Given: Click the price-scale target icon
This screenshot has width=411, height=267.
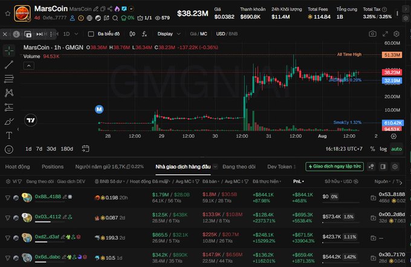Looking at the screenshot, I should click(393, 137).
